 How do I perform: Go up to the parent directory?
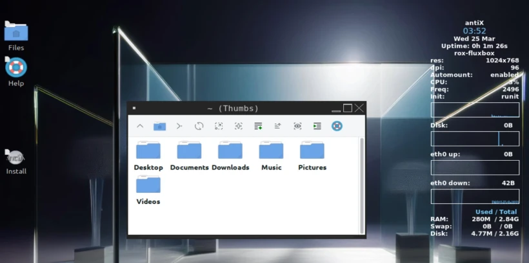pyautogui.click(x=140, y=126)
